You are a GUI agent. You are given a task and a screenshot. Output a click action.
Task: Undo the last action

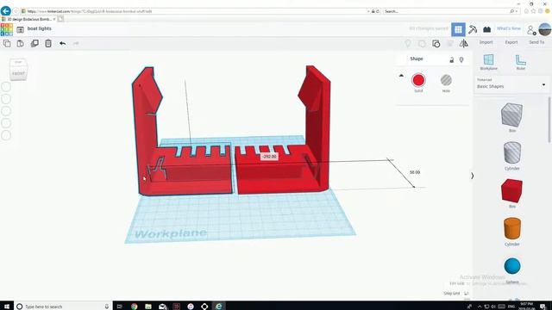62,43
